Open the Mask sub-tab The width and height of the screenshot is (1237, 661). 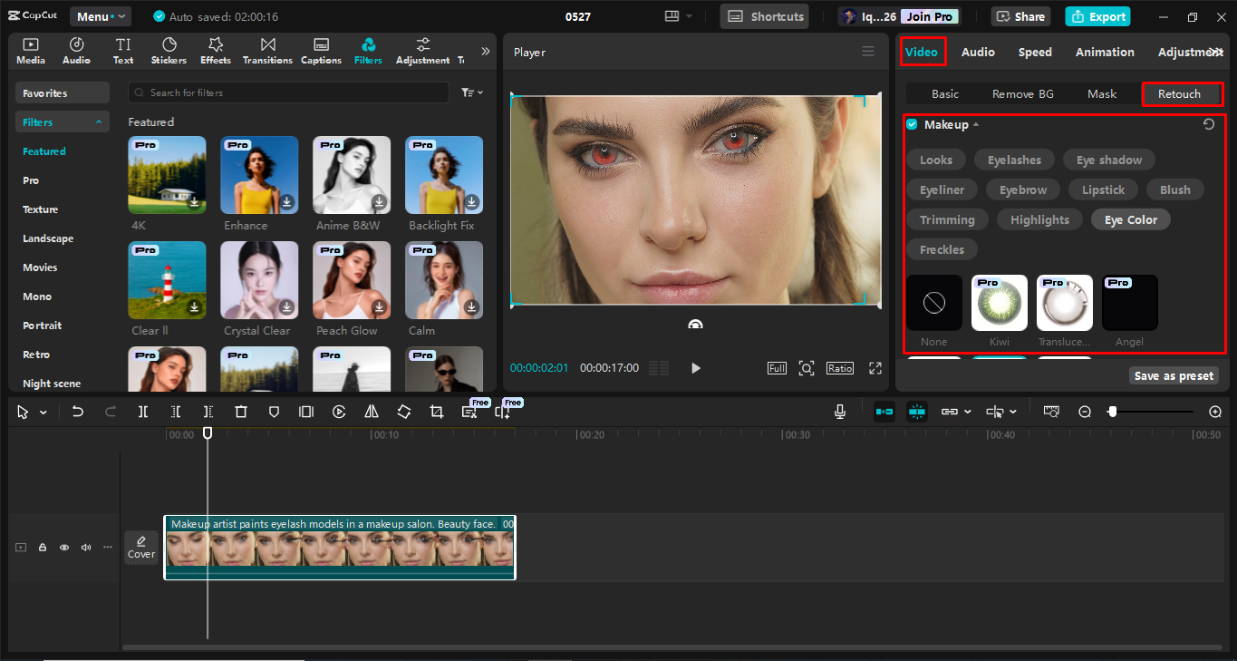[x=1102, y=93]
